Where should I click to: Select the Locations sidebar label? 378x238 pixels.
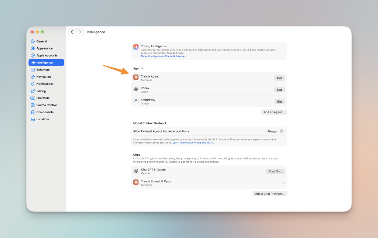tap(43, 119)
